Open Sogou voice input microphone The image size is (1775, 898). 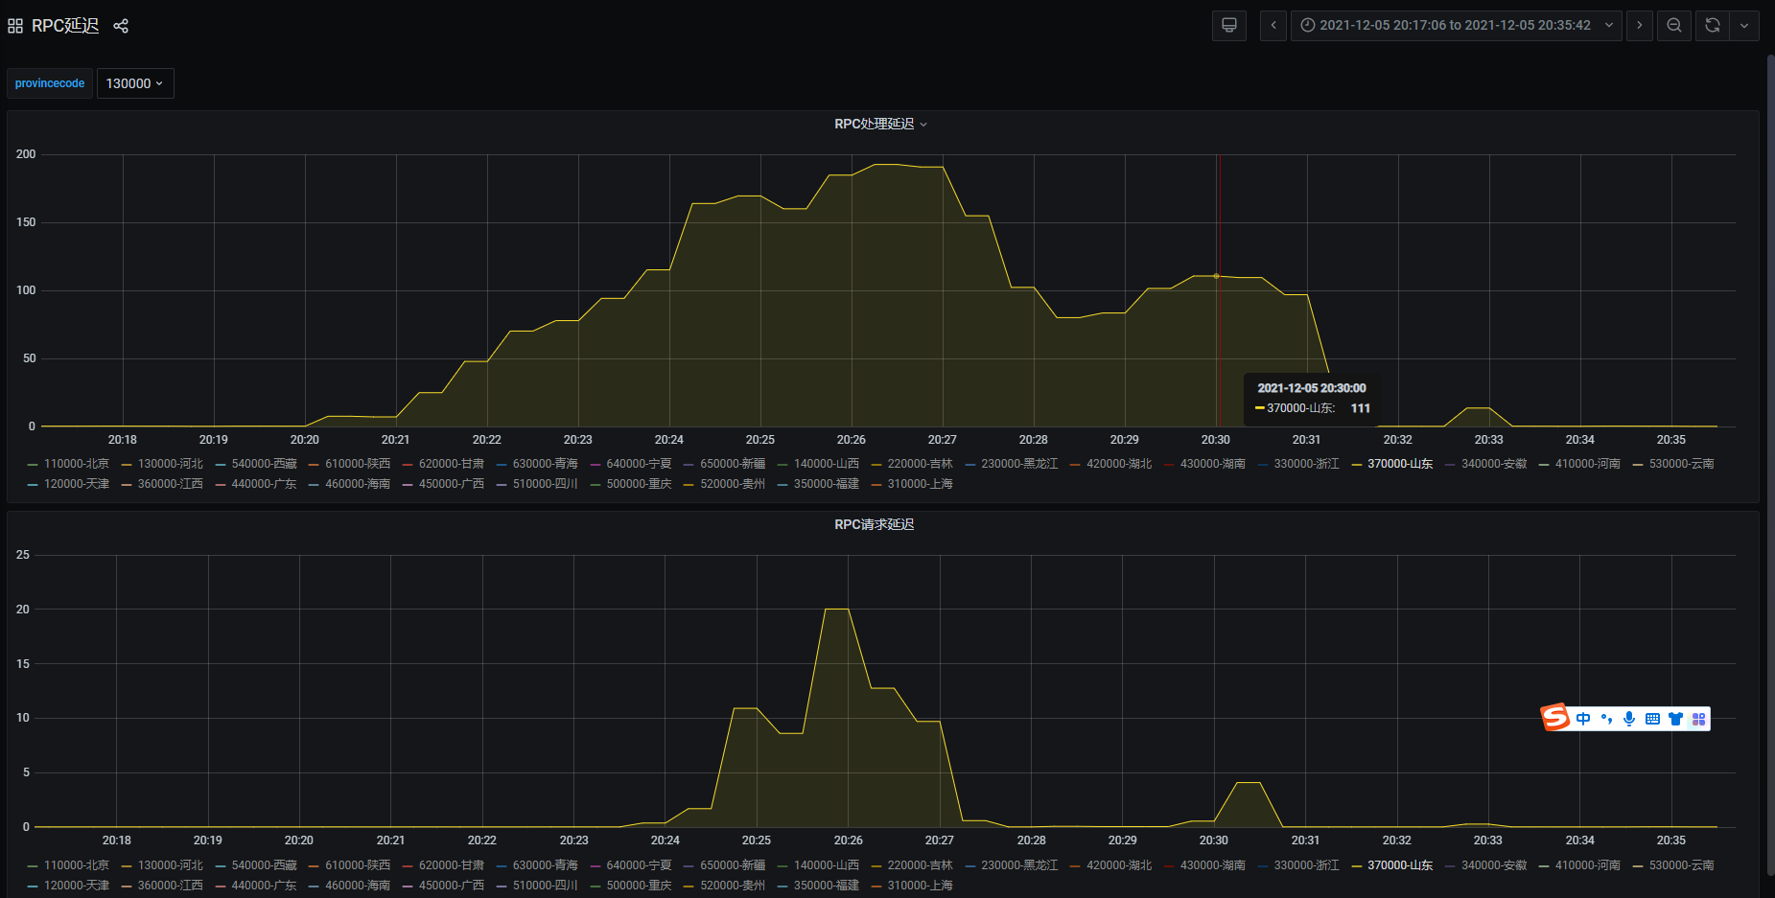(x=1629, y=719)
